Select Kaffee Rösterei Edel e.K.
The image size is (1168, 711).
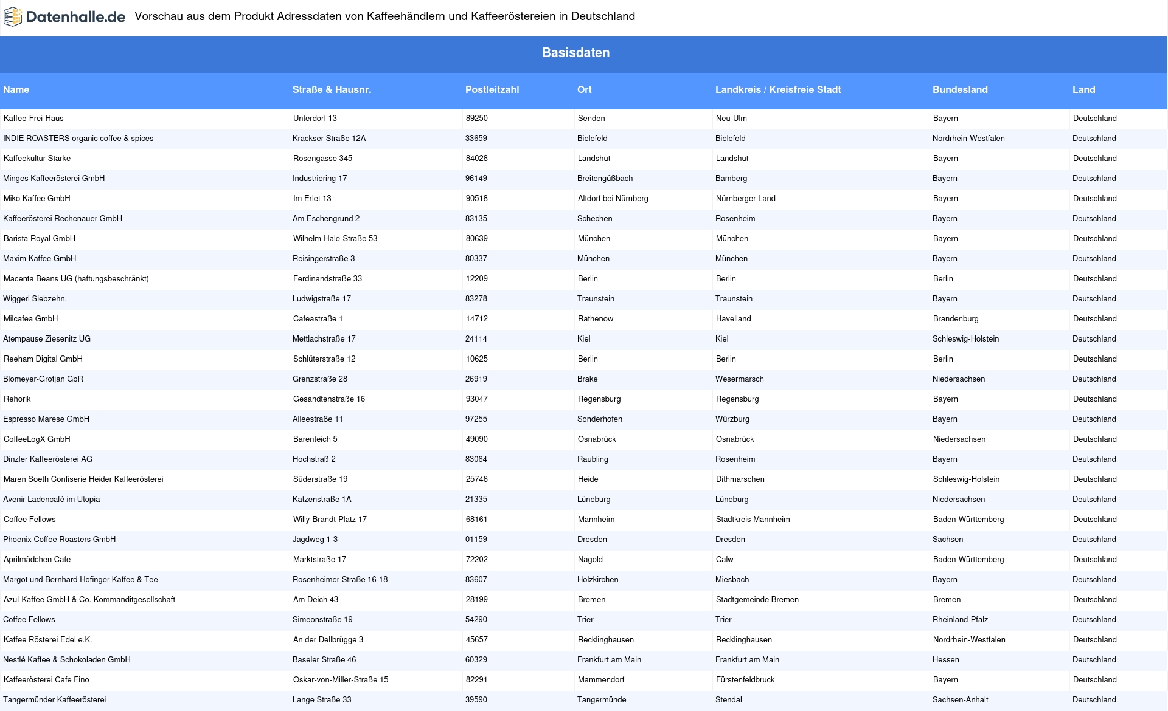[48, 640]
